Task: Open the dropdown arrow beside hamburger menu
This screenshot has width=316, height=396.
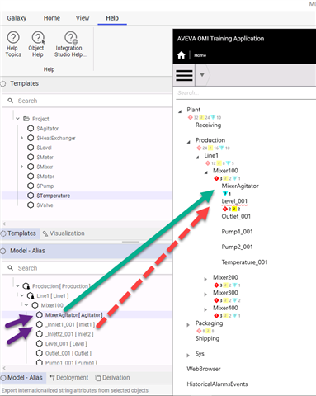Action: click(x=202, y=75)
